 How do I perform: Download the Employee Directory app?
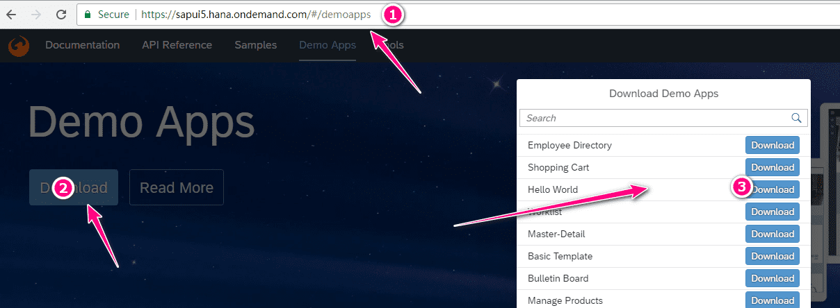point(772,145)
